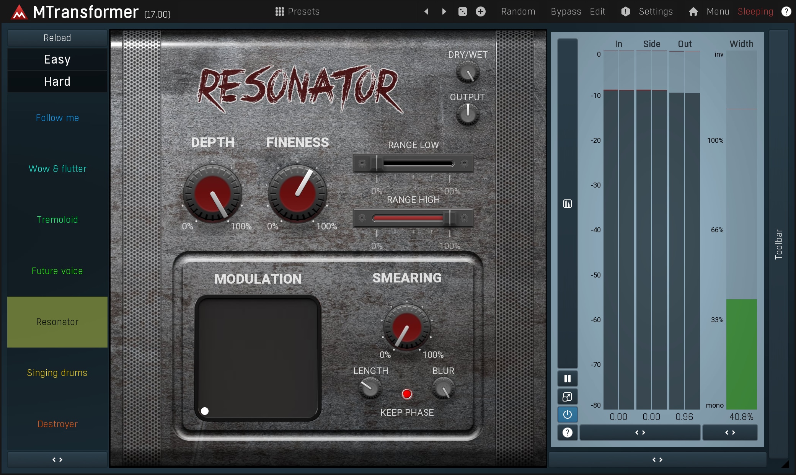Select the Singing drums device
The width and height of the screenshot is (796, 475).
pos(57,373)
